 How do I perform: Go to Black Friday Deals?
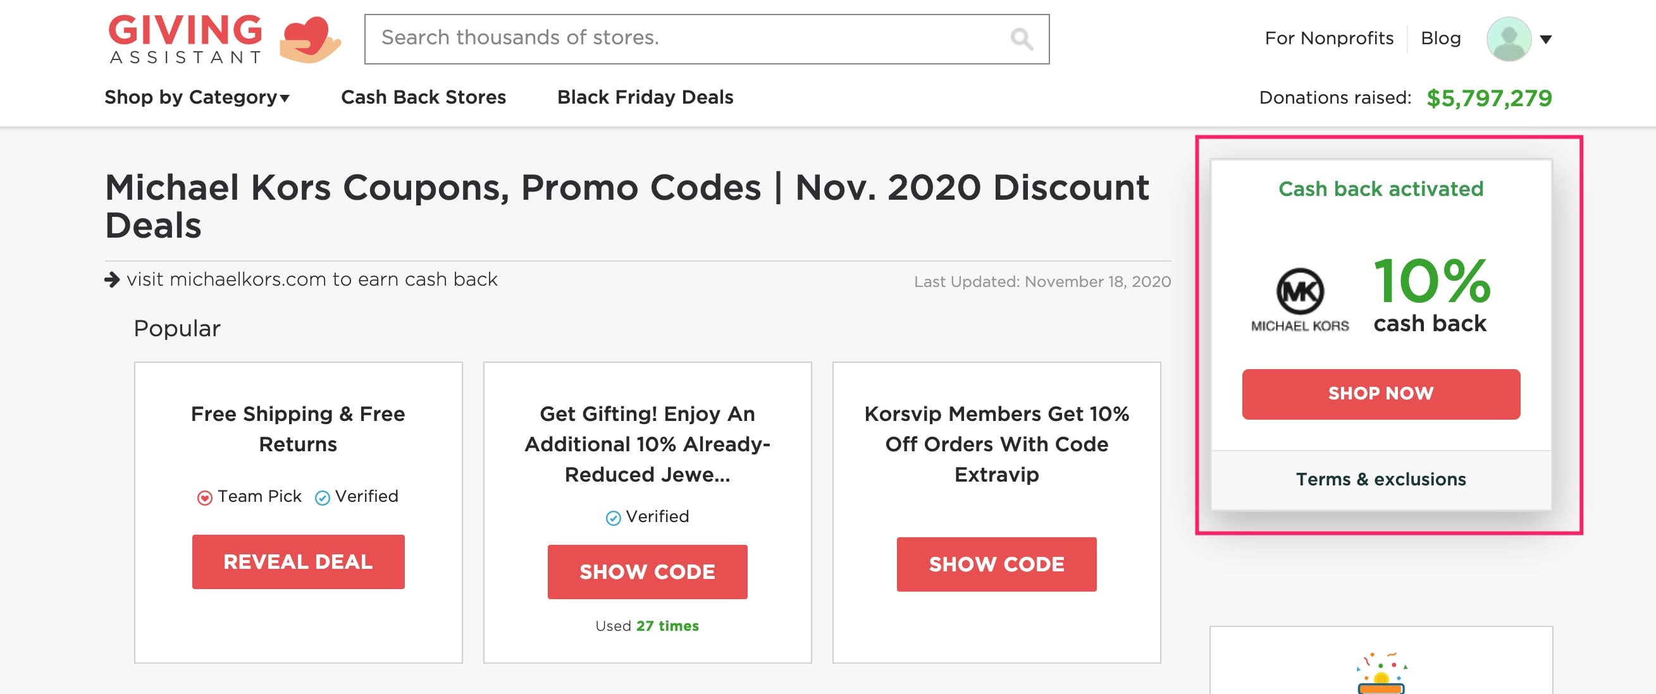[x=645, y=97]
